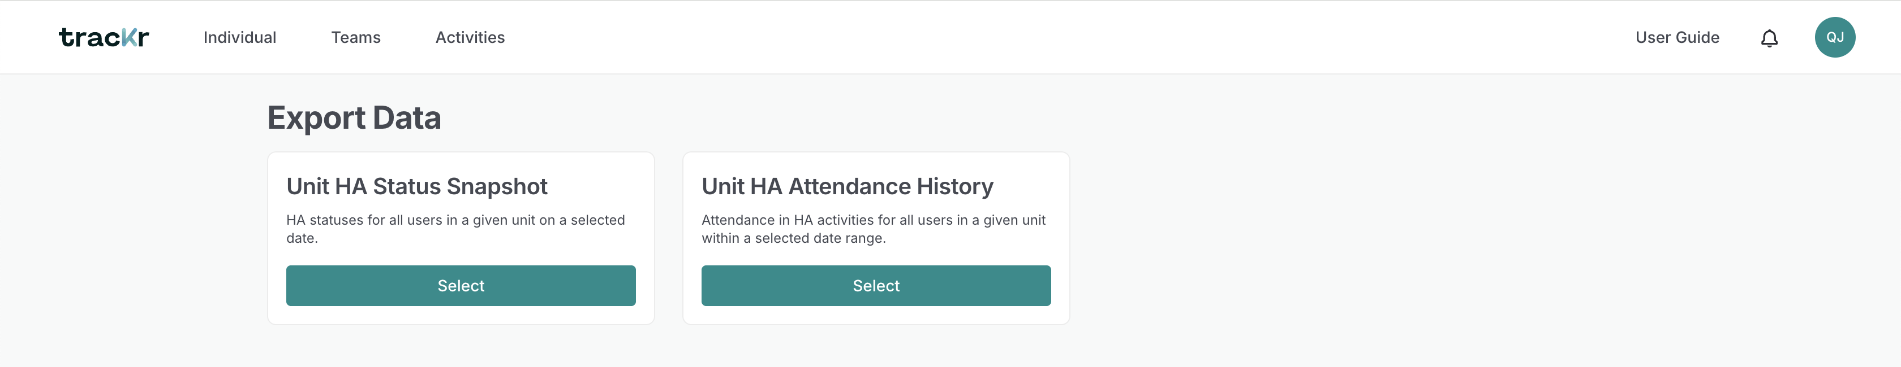This screenshot has height=367, width=1901.
Task: Click the 'Attendance in HA activities' description text
Action: pos(873,229)
